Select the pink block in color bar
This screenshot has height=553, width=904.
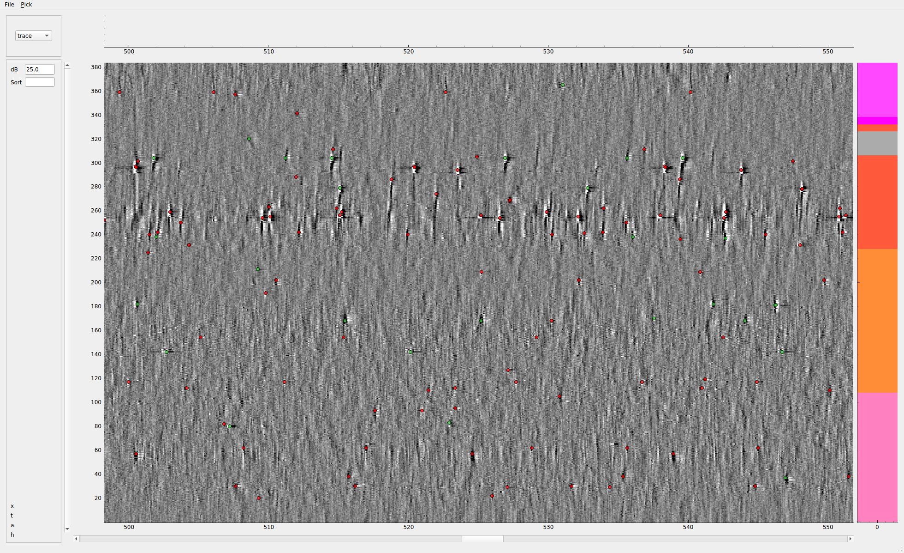pos(877,456)
